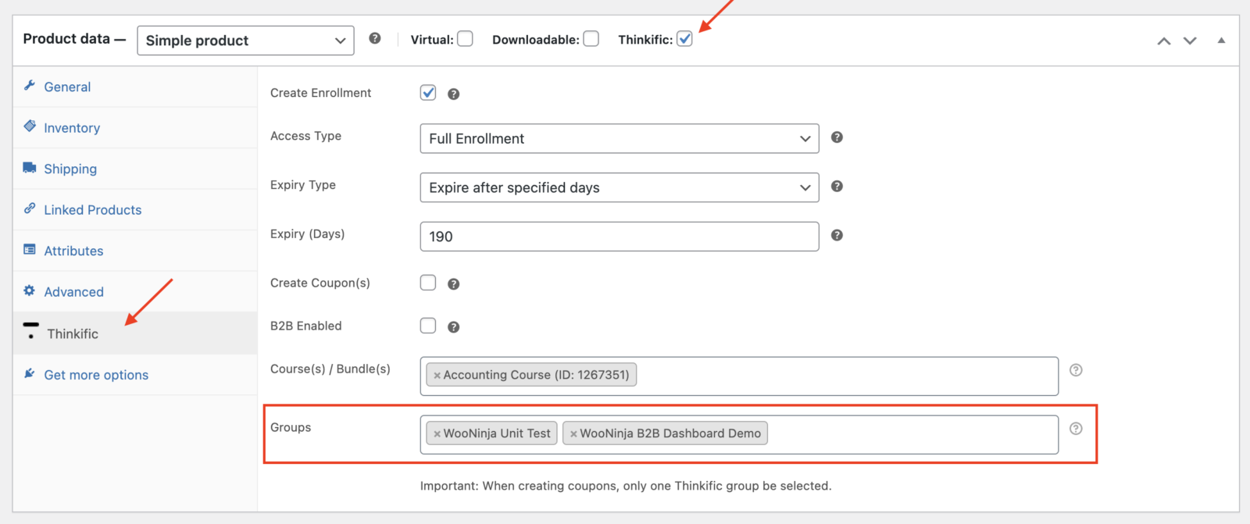This screenshot has width=1250, height=524.
Task: Click help icon next to Create Enrollment
Action: coord(453,94)
